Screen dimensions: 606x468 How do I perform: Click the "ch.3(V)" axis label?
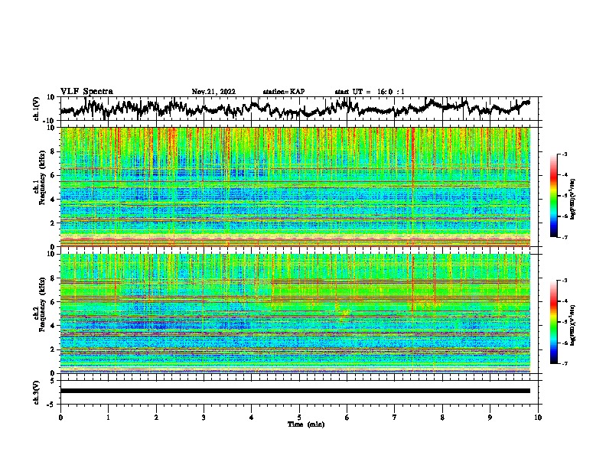36,392
